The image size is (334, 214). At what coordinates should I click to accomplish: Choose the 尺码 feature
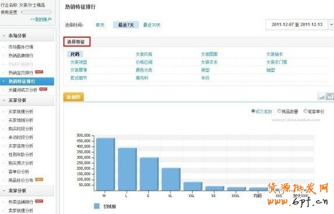click(75, 54)
